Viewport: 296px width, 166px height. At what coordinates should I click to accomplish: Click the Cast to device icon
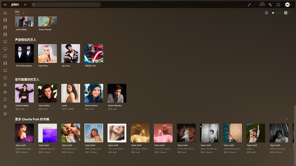coord(278,4)
